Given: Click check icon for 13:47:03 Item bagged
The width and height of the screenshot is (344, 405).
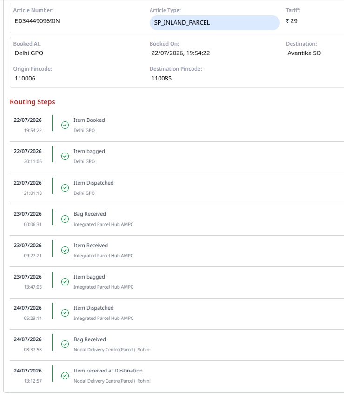Looking at the screenshot, I should click(x=65, y=282).
